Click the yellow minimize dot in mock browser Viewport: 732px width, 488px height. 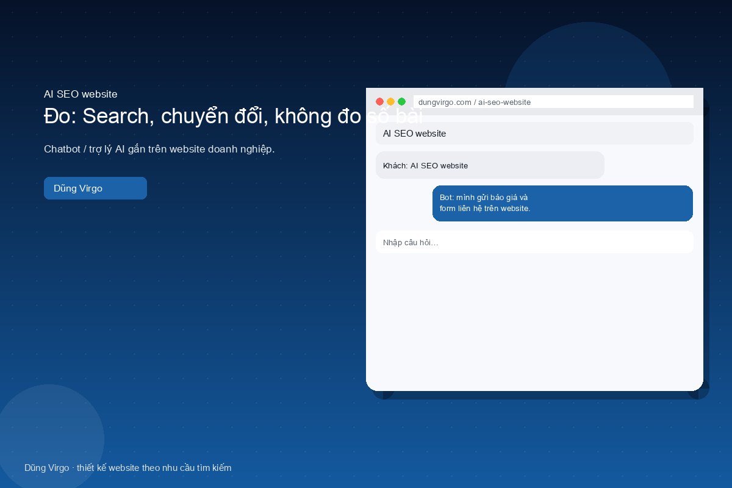click(390, 102)
